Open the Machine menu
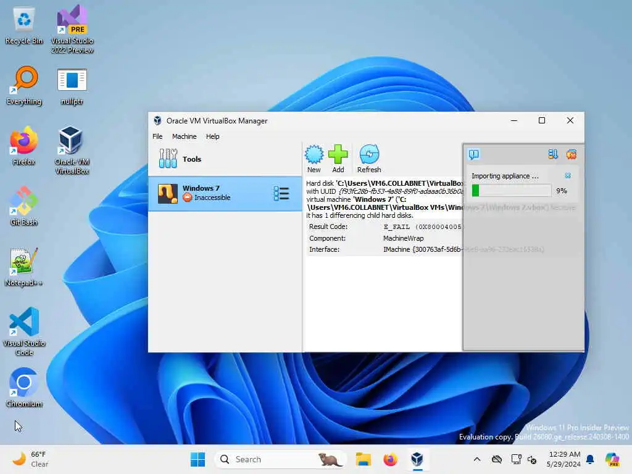 coord(184,136)
